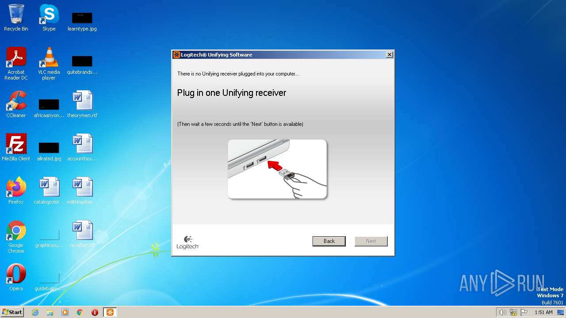Select the Acrobat Reader DC shortcut
Image resolution: width=566 pixels, height=318 pixels.
tap(16, 64)
